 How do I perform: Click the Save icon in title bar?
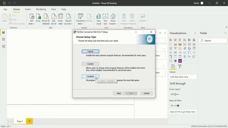pos(4,3)
